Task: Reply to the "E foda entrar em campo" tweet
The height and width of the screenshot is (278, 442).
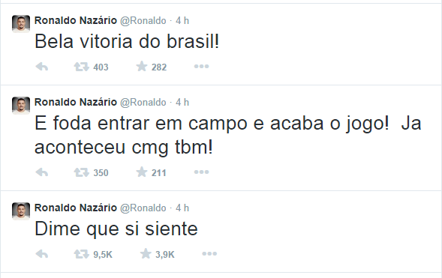Action: point(42,172)
